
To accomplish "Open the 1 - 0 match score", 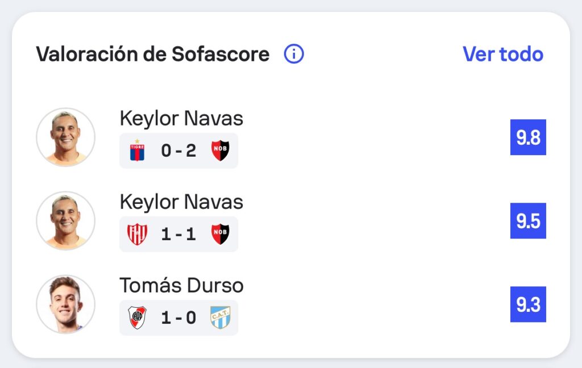I will click(178, 317).
